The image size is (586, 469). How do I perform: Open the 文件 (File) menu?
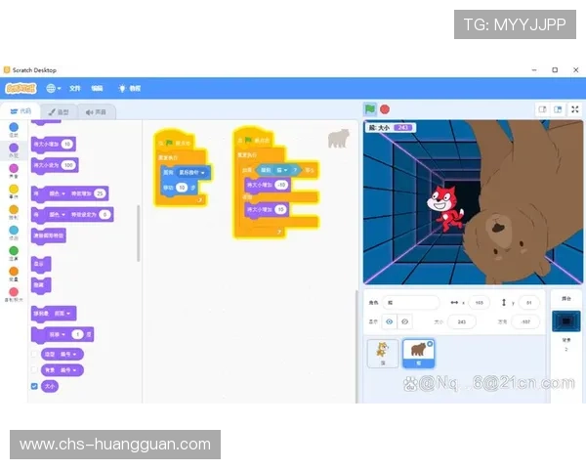(x=75, y=88)
